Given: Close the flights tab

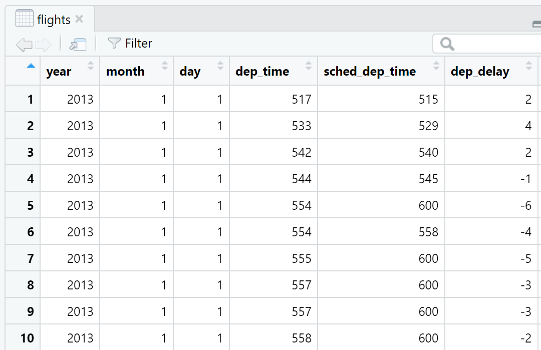Looking at the screenshot, I should click(x=79, y=19).
